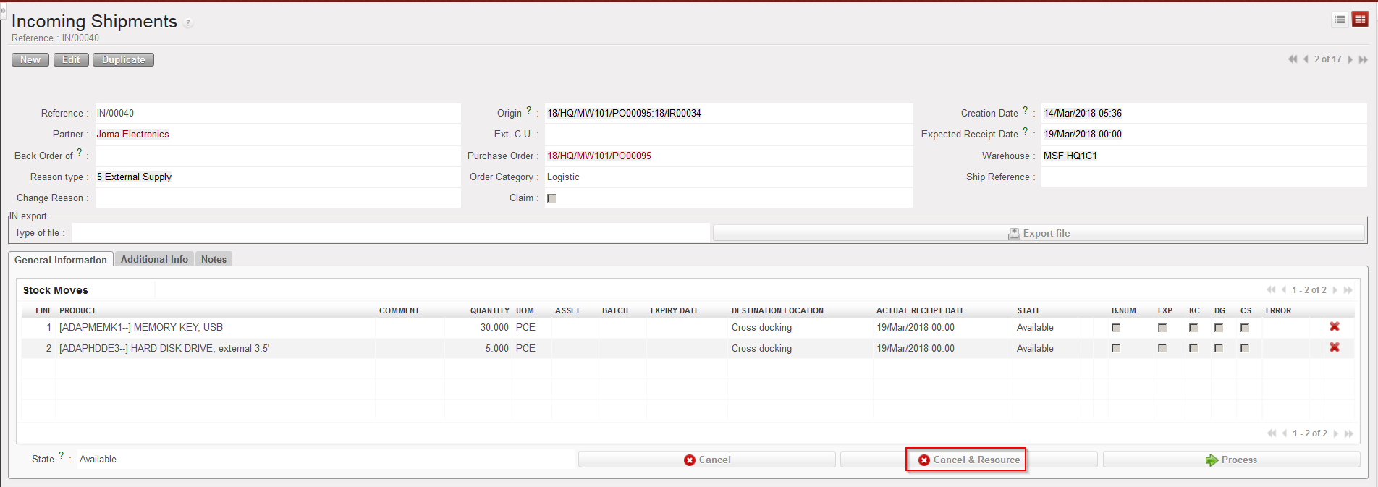
Task: Switch to form view icon
Action: [x=1360, y=20]
